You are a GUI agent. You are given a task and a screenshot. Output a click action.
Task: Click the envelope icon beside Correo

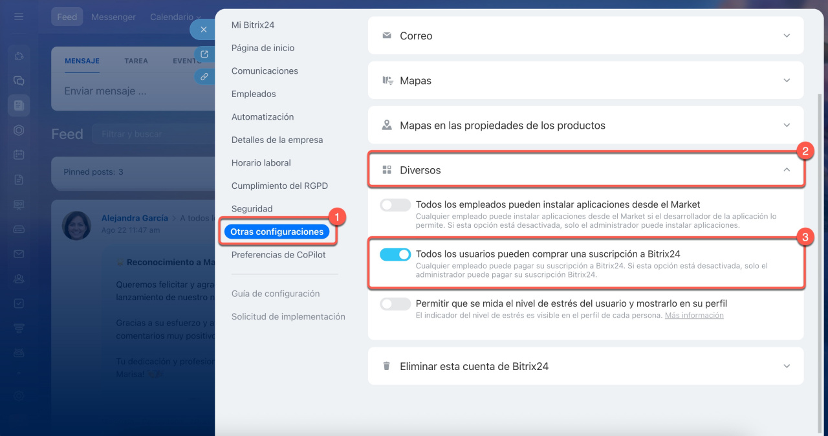click(x=387, y=36)
